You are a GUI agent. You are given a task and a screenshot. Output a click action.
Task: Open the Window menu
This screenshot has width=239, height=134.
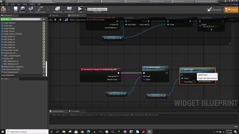click(32, 4)
